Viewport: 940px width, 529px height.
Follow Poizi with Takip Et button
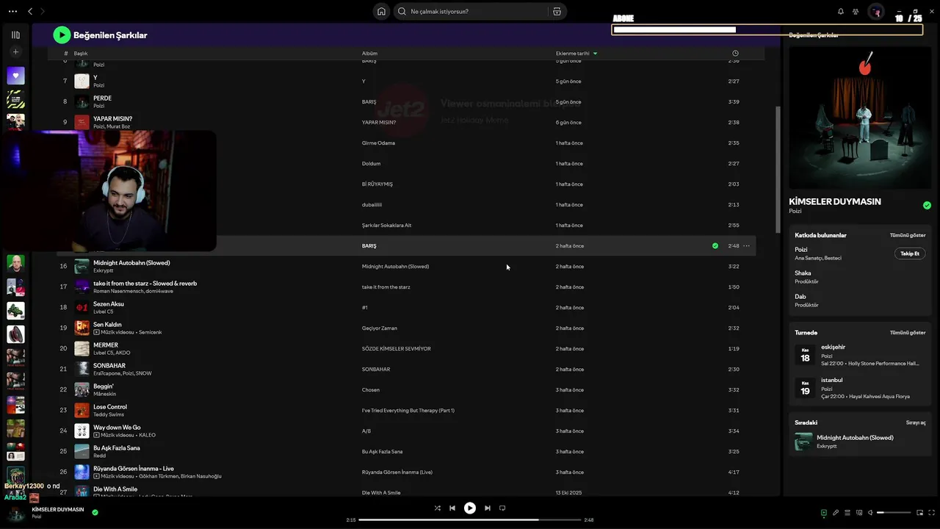[x=910, y=253]
